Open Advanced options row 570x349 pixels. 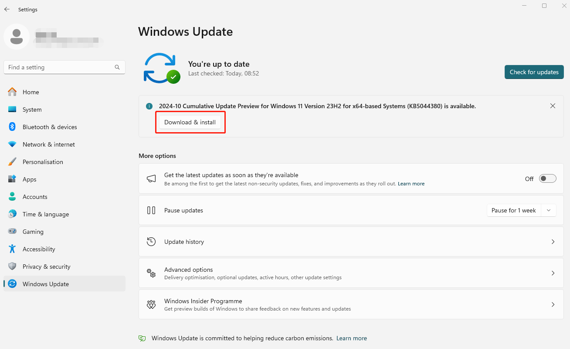tap(351, 273)
